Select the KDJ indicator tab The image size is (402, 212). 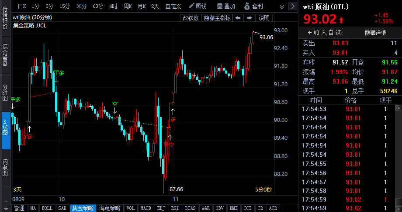[x=161, y=208]
